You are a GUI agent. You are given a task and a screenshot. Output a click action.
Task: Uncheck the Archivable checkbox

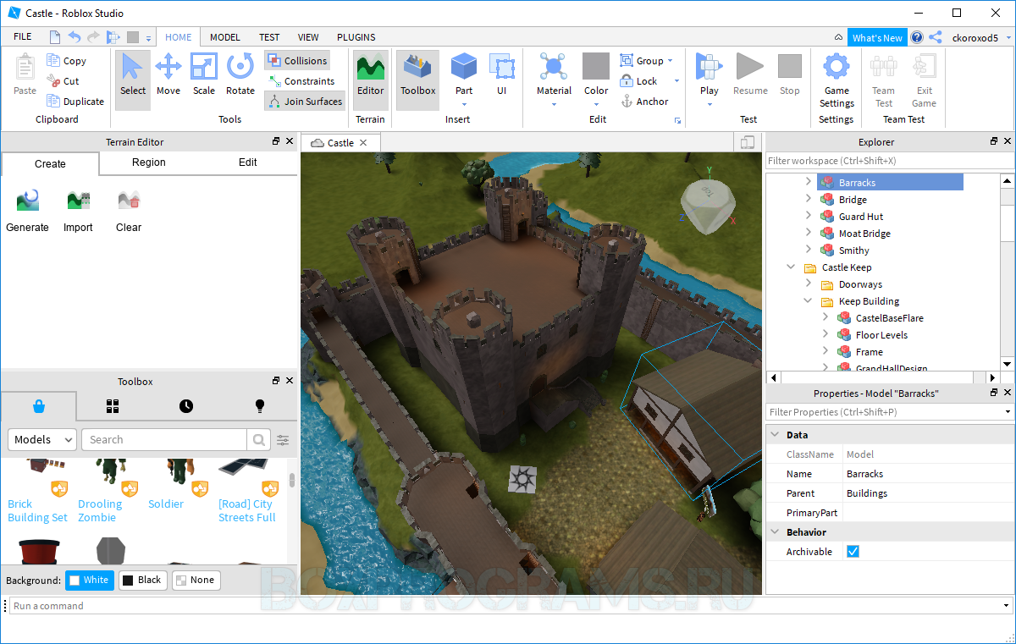(853, 552)
